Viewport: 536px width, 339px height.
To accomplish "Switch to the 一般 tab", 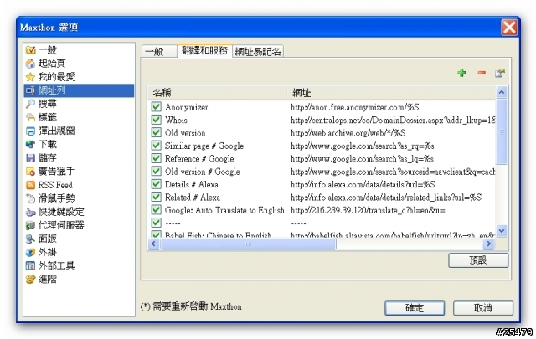I will pos(159,51).
